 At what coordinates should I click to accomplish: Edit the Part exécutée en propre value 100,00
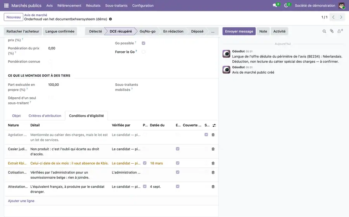point(54,85)
